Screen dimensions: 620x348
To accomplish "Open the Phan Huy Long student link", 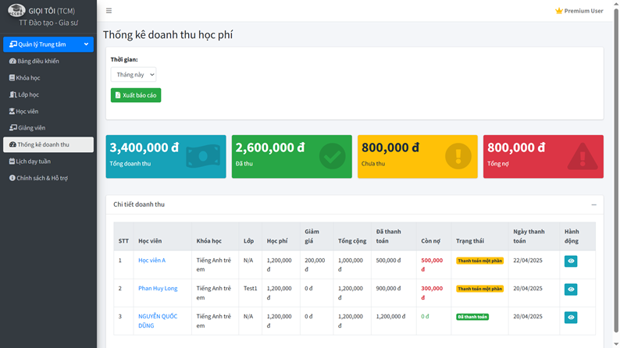I will pos(158,289).
